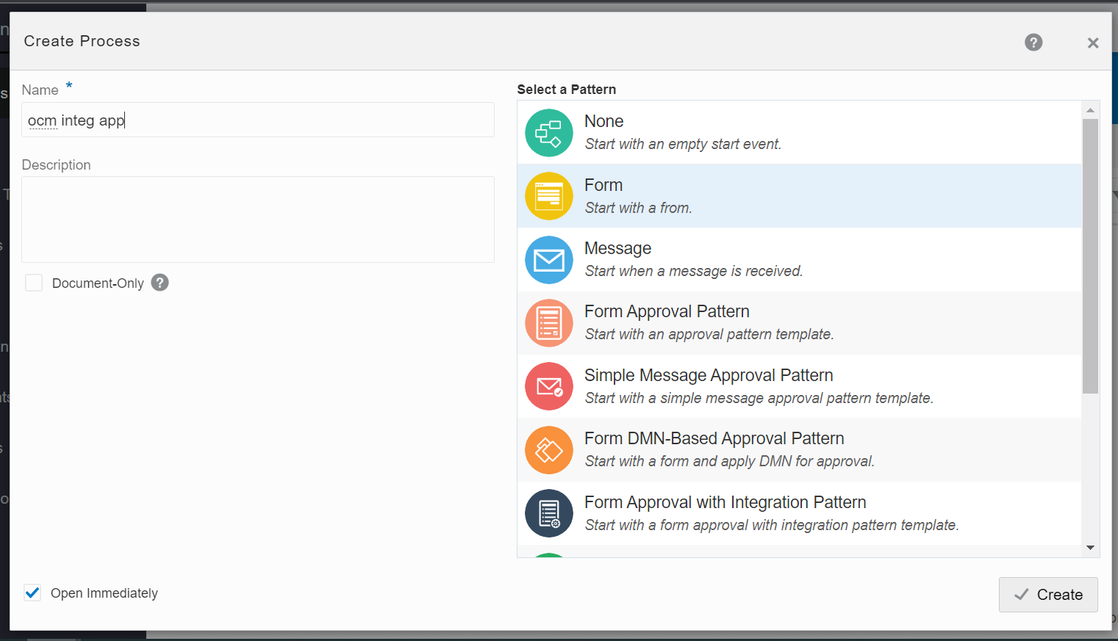Click the 'Document-Only' label
This screenshot has height=641, width=1118.
tap(98, 283)
